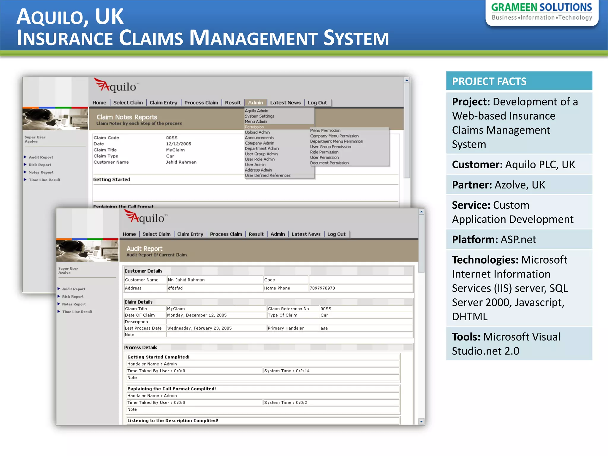Open Home in the Claim Notes Reports window
The height and width of the screenshot is (456, 608).
click(99, 103)
